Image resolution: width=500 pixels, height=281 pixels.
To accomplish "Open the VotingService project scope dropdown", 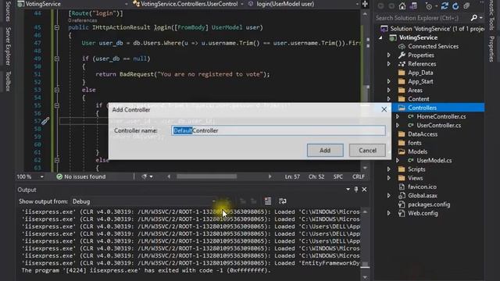I will point(127,4).
